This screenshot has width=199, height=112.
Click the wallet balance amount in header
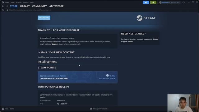(175, 2)
